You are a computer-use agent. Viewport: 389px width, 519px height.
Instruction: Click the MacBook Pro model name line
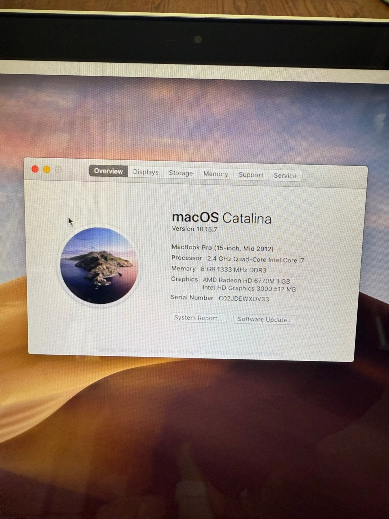(222, 248)
